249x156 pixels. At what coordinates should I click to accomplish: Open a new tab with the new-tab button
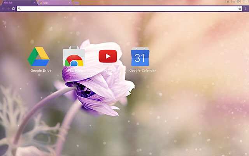coord(76,3)
